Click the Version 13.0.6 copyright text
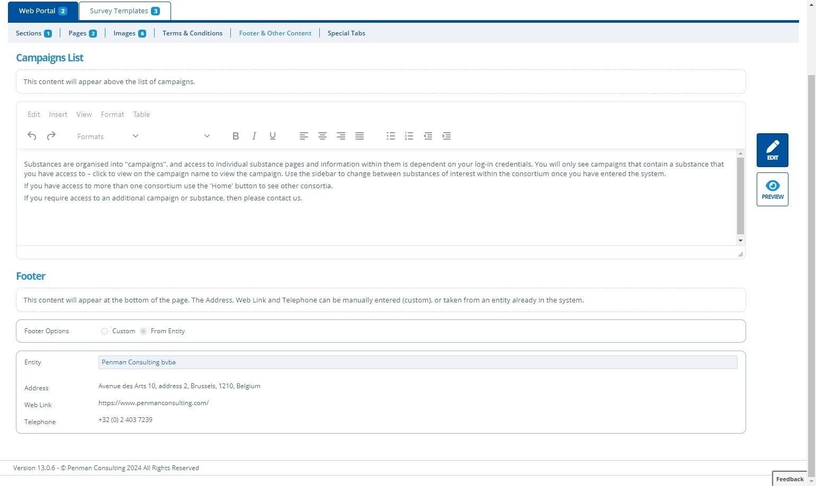This screenshot has height=486, width=816. (x=106, y=468)
